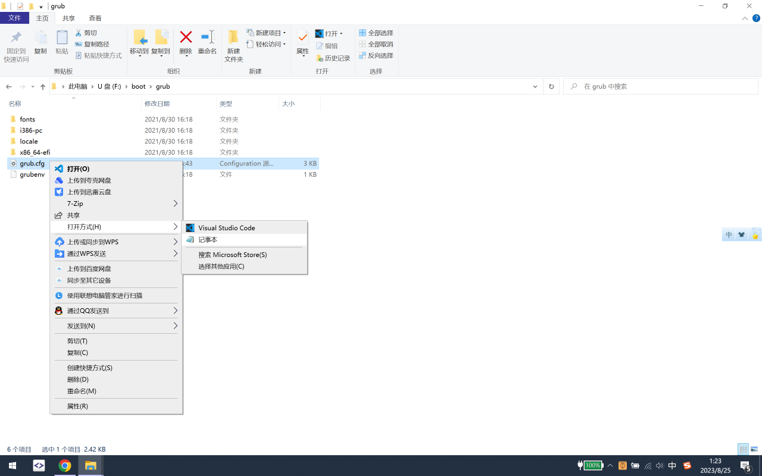The width and height of the screenshot is (762, 476).
Task: Click Select All in the ribbon
Action: 376,33
